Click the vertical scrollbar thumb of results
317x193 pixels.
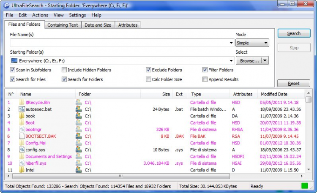[309, 99]
